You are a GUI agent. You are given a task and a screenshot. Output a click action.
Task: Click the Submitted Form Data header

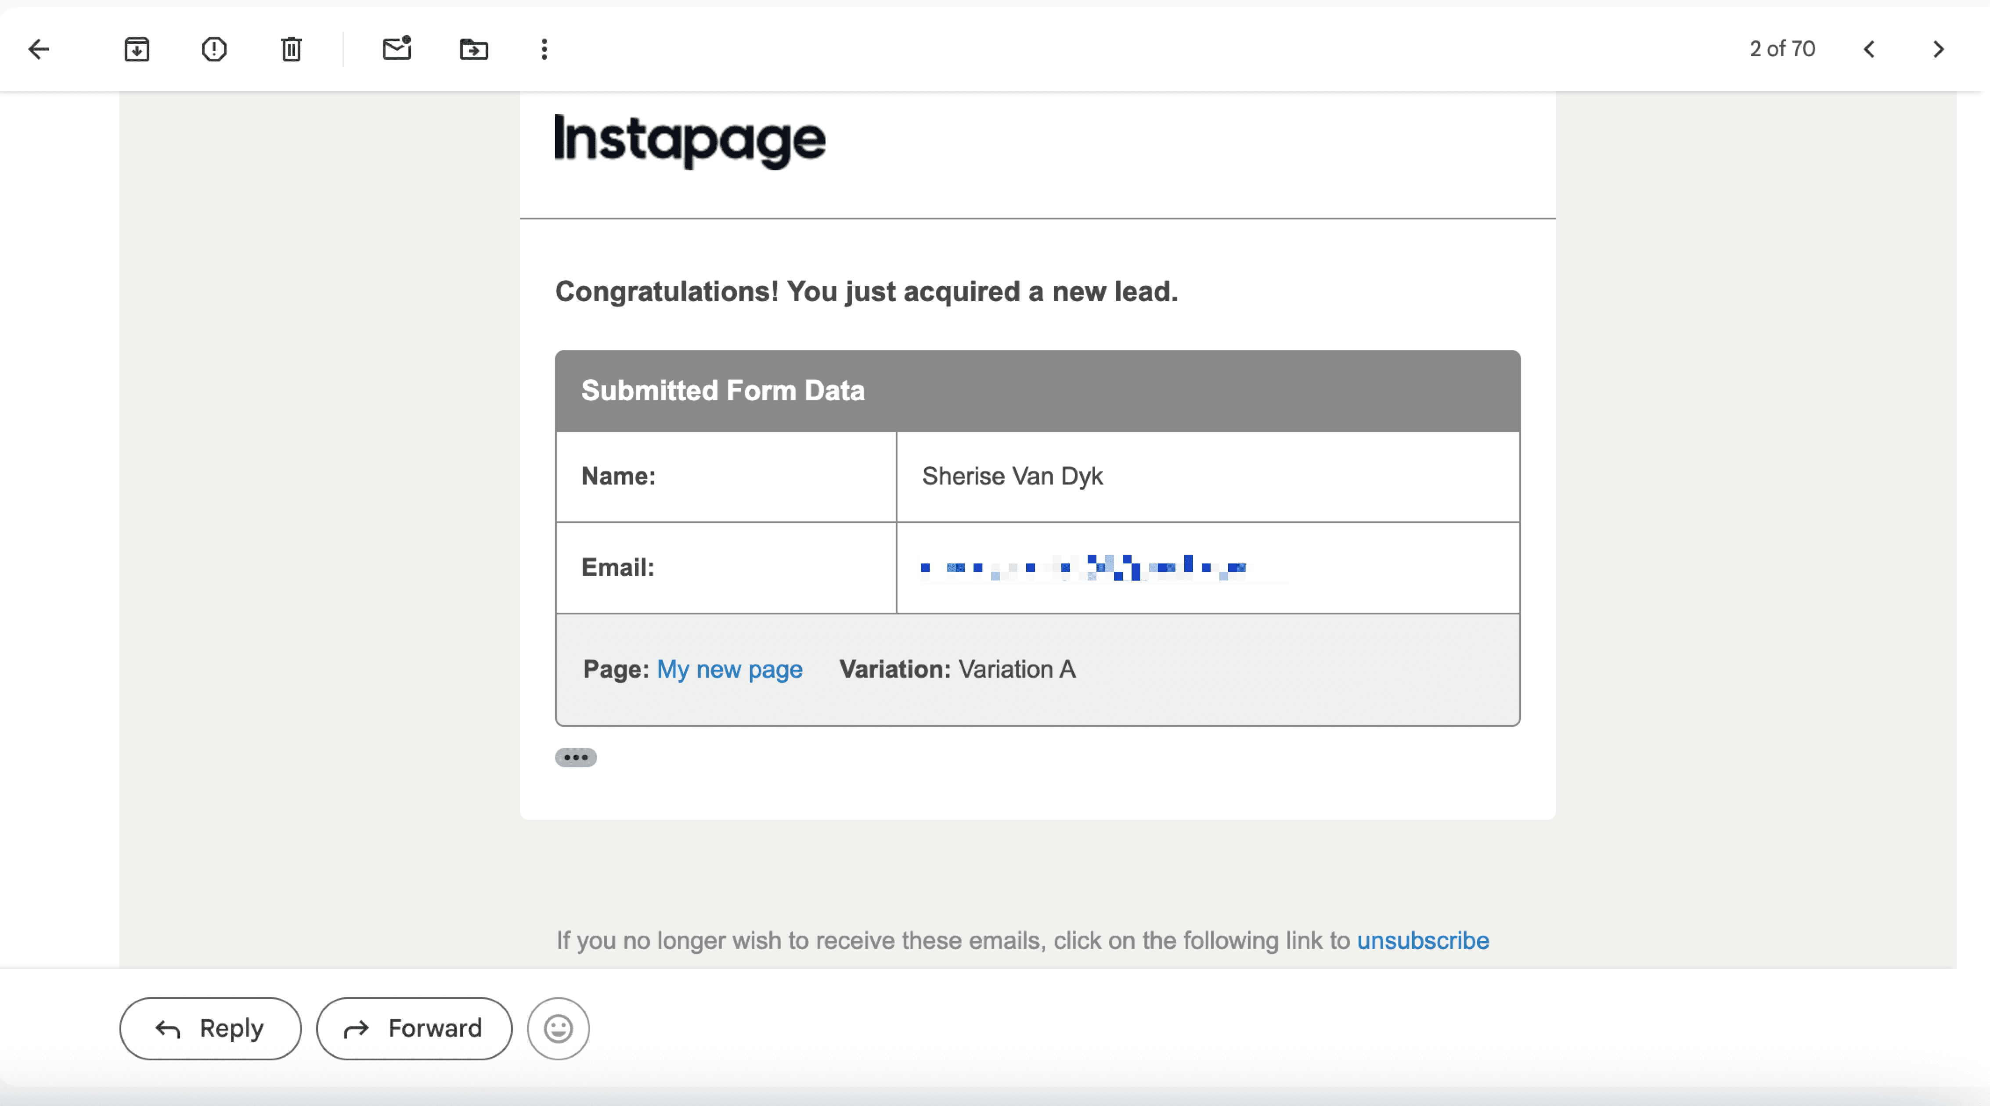point(722,390)
